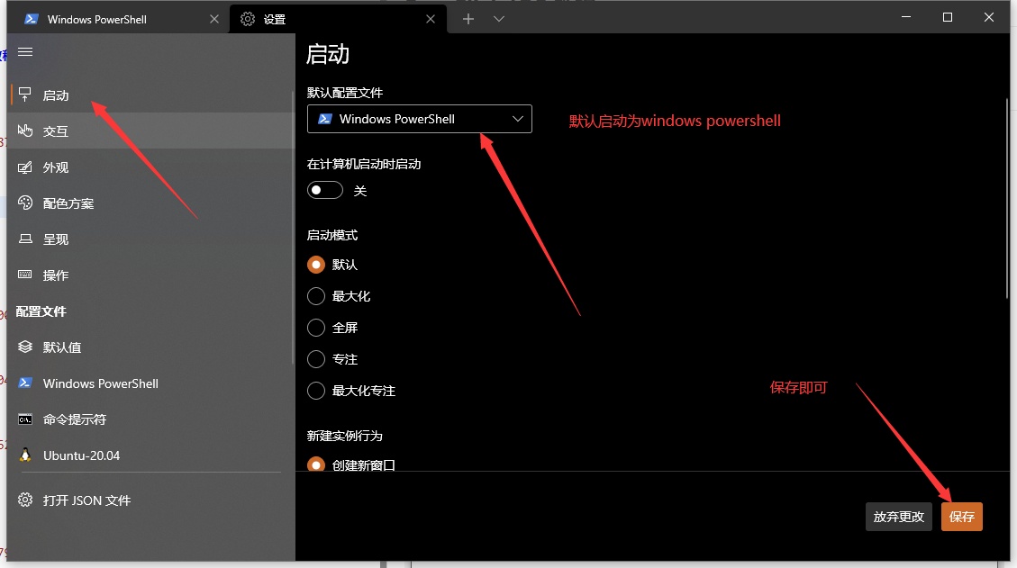Click 打开 JSON 文件
1017x568 pixels.
coord(151,500)
